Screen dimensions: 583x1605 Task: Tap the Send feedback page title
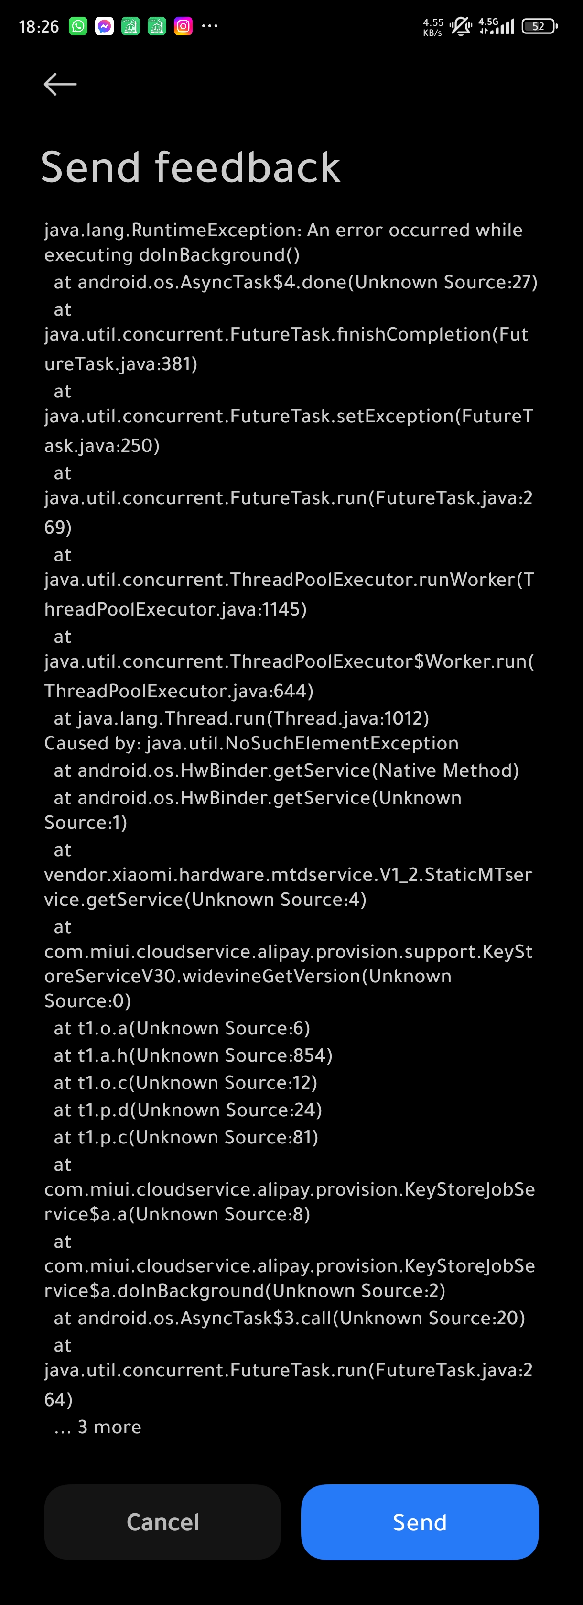(191, 167)
